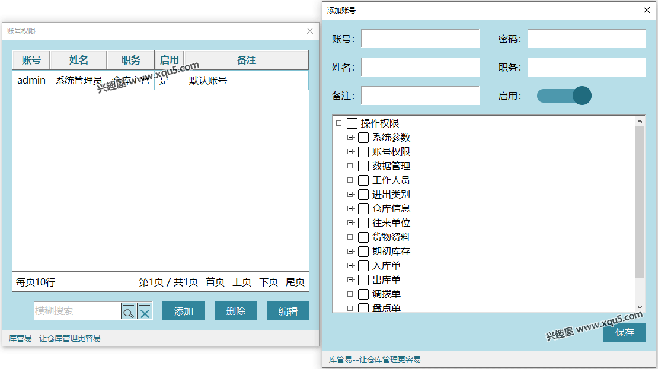The width and height of the screenshot is (658, 369).
Task: Select the 默认账号 remark cell
Action: pyautogui.click(x=247, y=80)
